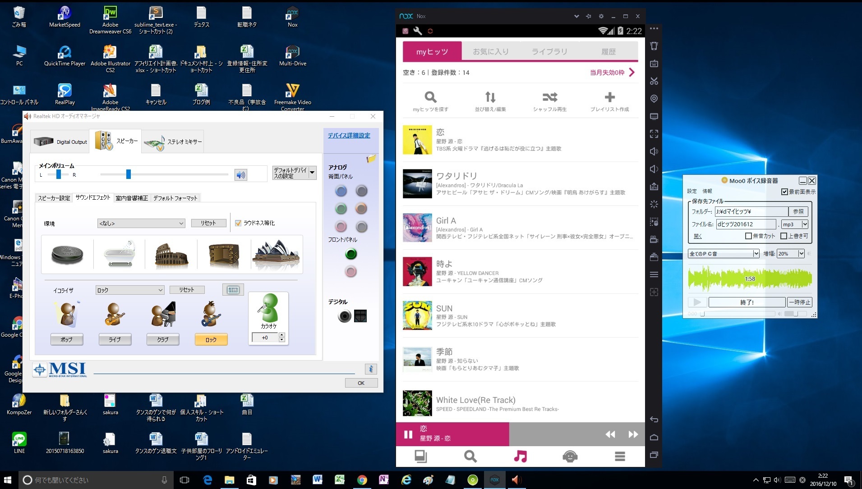Open イコライザ preset dropdown showing ロック

(130, 290)
